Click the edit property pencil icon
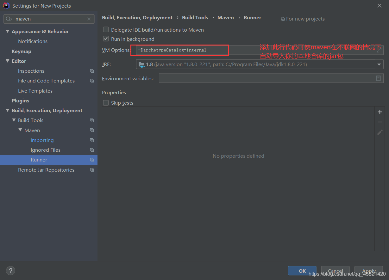The width and height of the screenshot is (389, 280). pyautogui.click(x=380, y=132)
